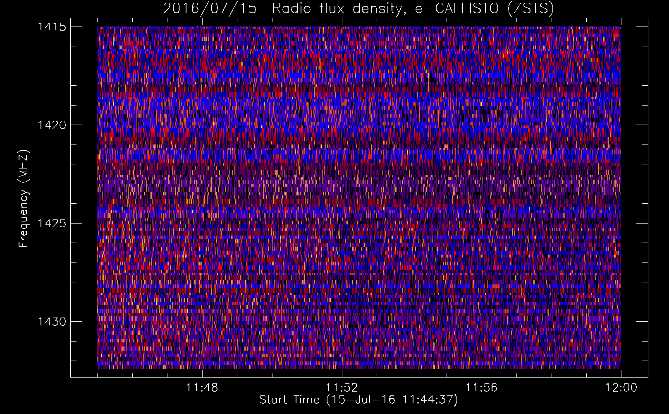Select the 1420 frequency tick label
This screenshot has height=414, width=669.
(52, 125)
